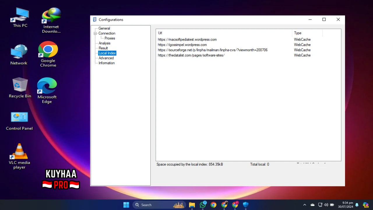Screen dimensions: 373x210
Task: Sort by the Type column header
Action: click(x=307, y=33)
